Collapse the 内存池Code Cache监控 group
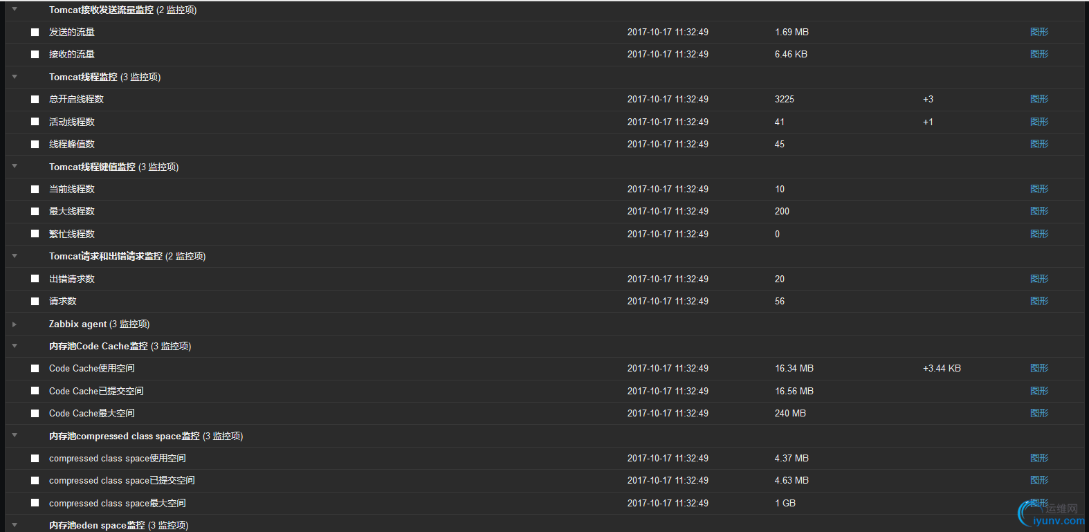Screen dimensions: 1089x532 tap(15, 346)
